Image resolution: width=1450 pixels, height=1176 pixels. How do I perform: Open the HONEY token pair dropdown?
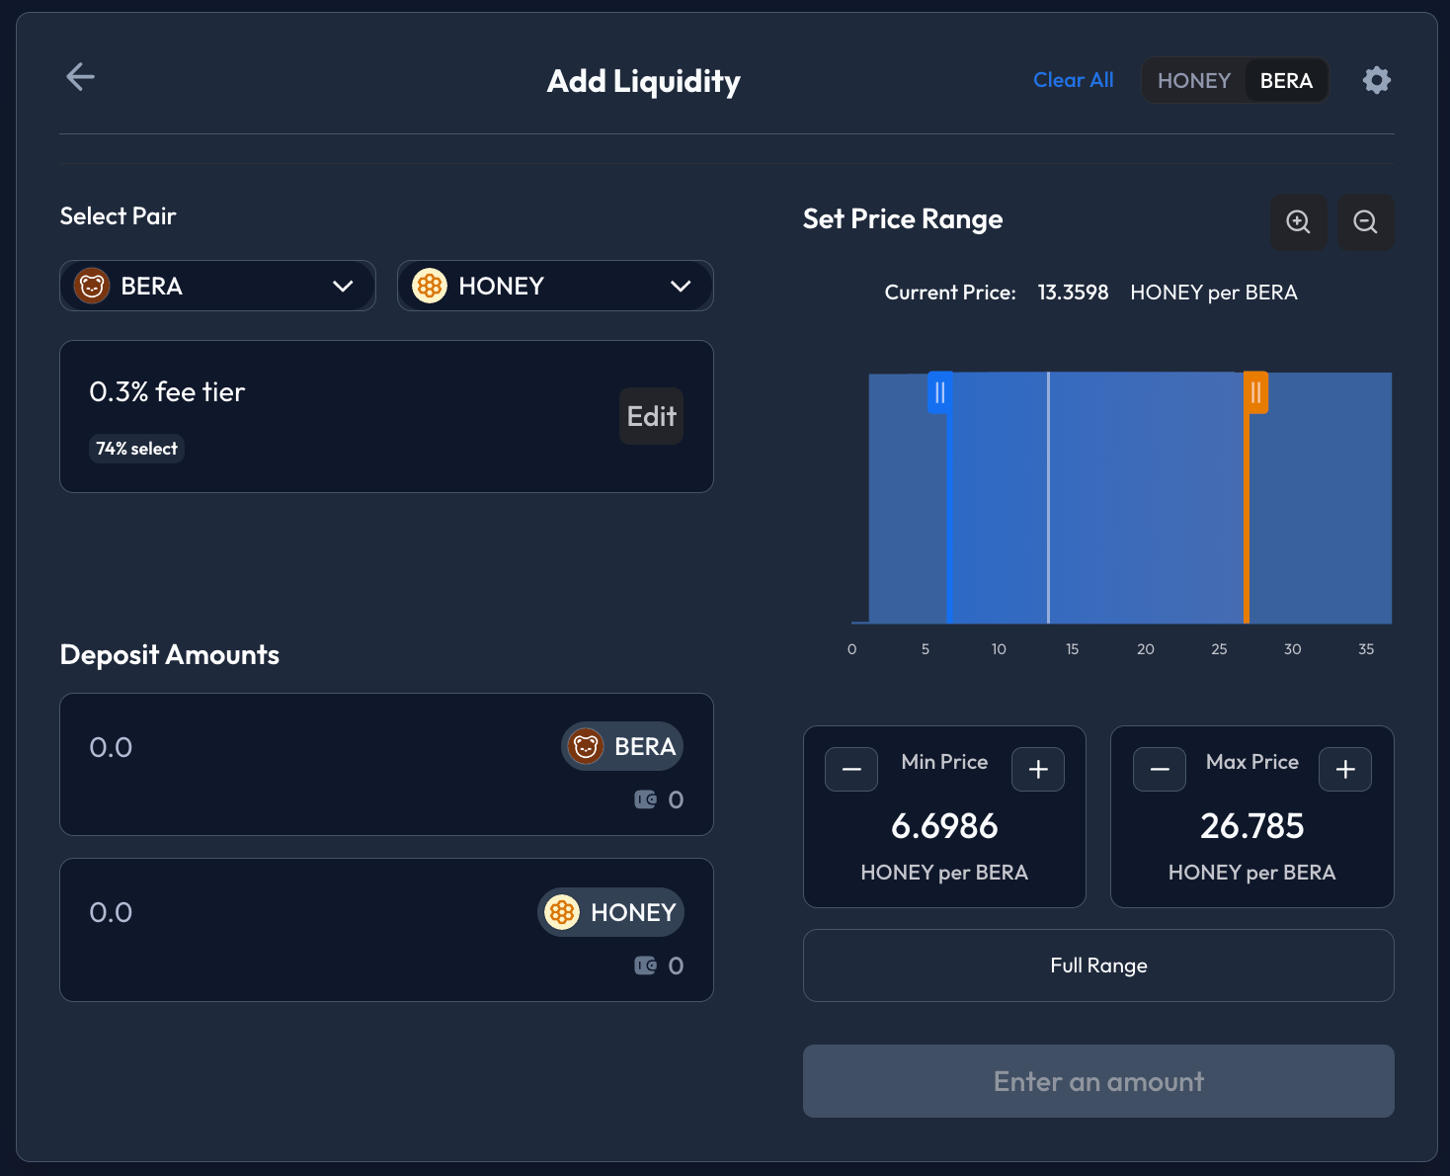(x=555, y=286)
